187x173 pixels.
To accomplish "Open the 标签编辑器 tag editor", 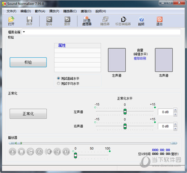I will click(123, 21).
